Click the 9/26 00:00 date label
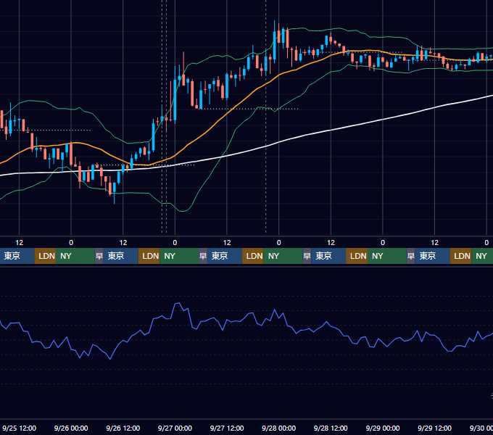Viewport: 493px width, 435px height. pyautogui.click(x=71, y=428)
